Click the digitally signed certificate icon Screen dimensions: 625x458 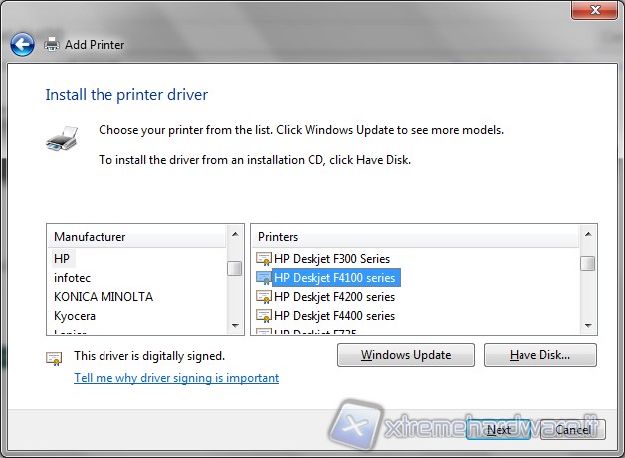pos(54,357)
